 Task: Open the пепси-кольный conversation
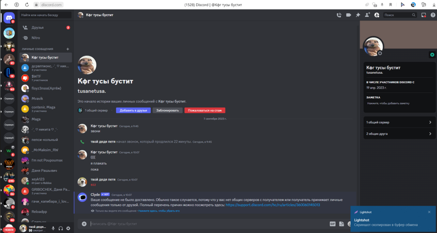coord(46,140)
